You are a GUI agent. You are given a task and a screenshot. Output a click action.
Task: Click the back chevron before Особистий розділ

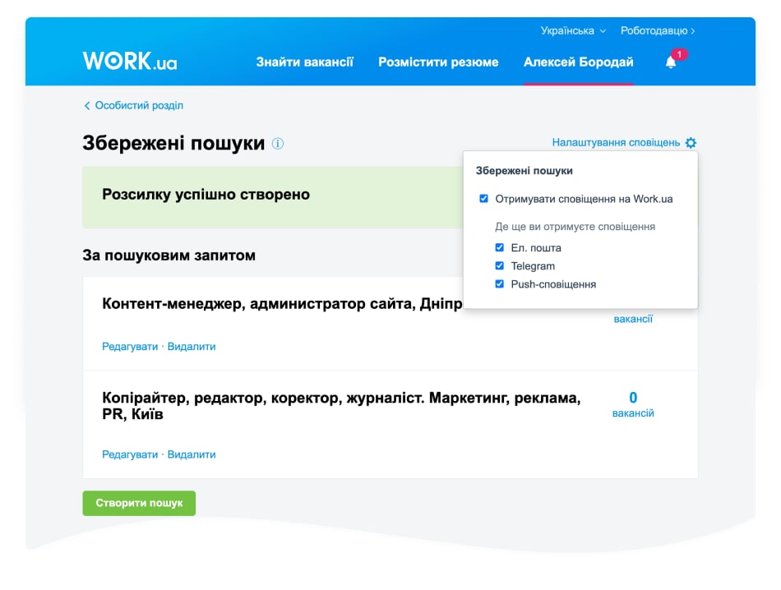click(x=87, y=106)
